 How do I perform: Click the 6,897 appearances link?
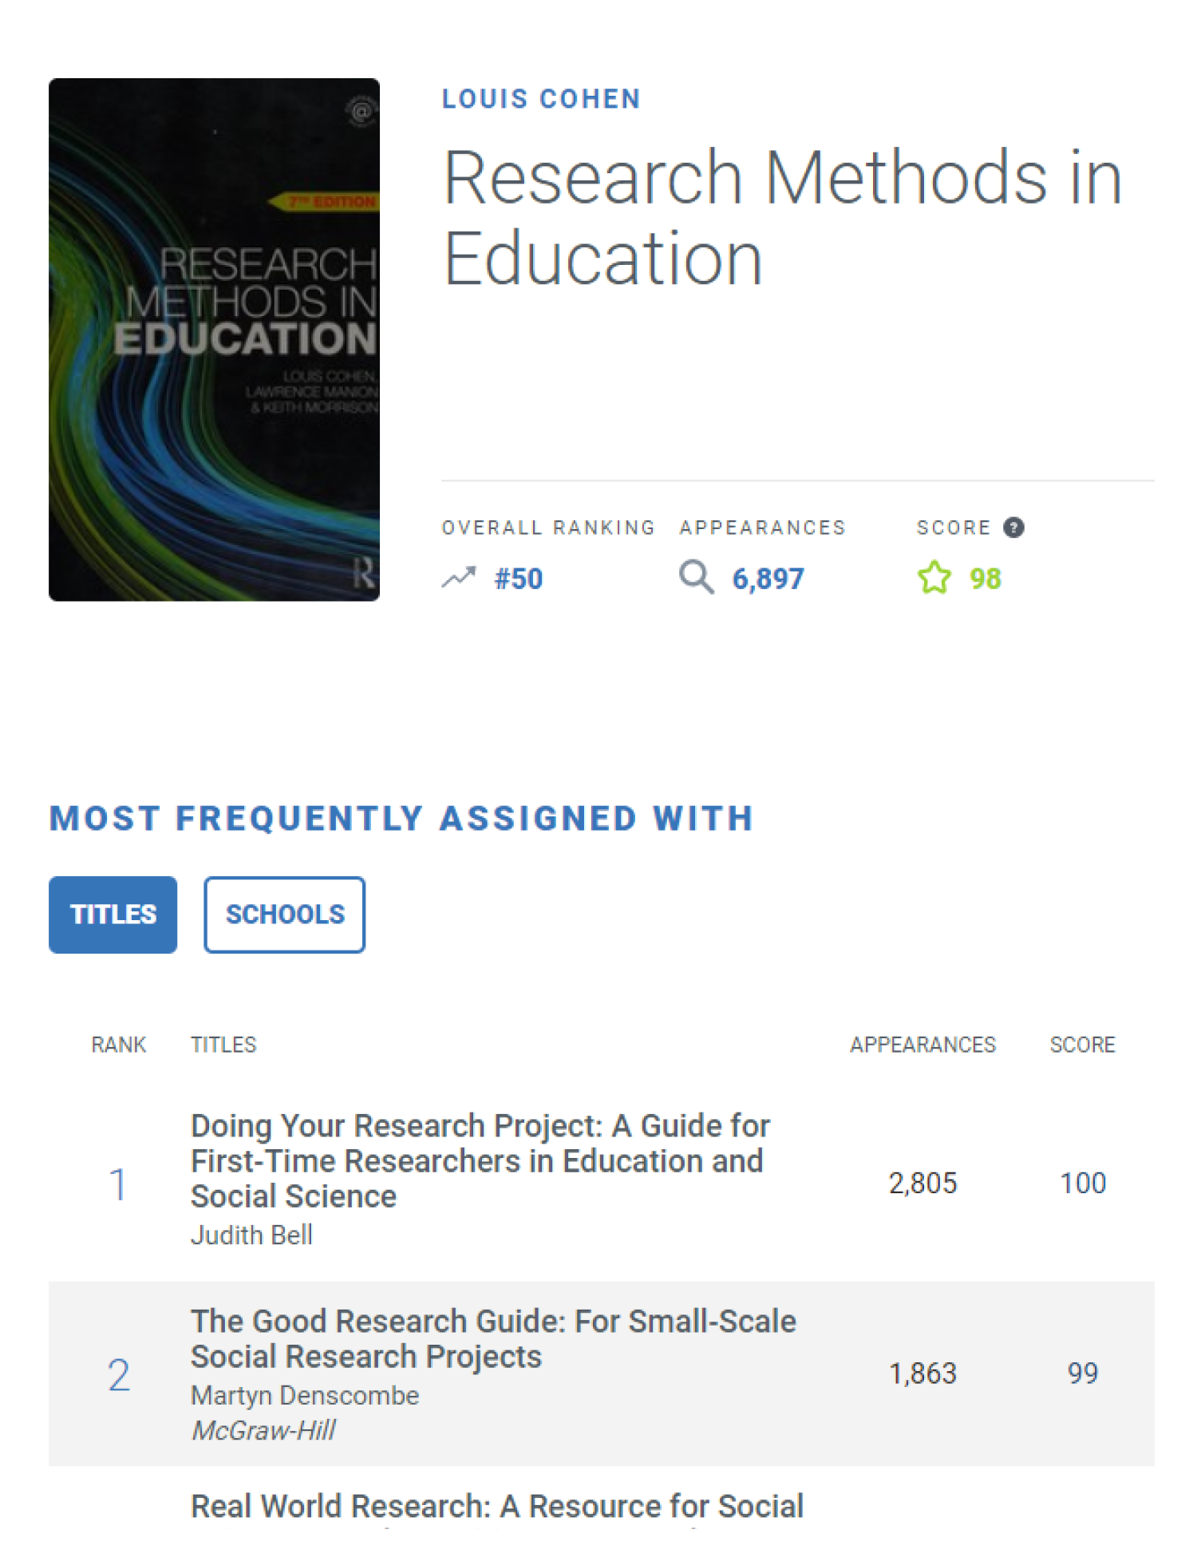click(768, 579)
